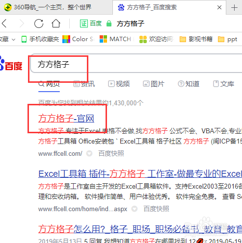Click the green 证 certificate badge

[x=84, y=24]
